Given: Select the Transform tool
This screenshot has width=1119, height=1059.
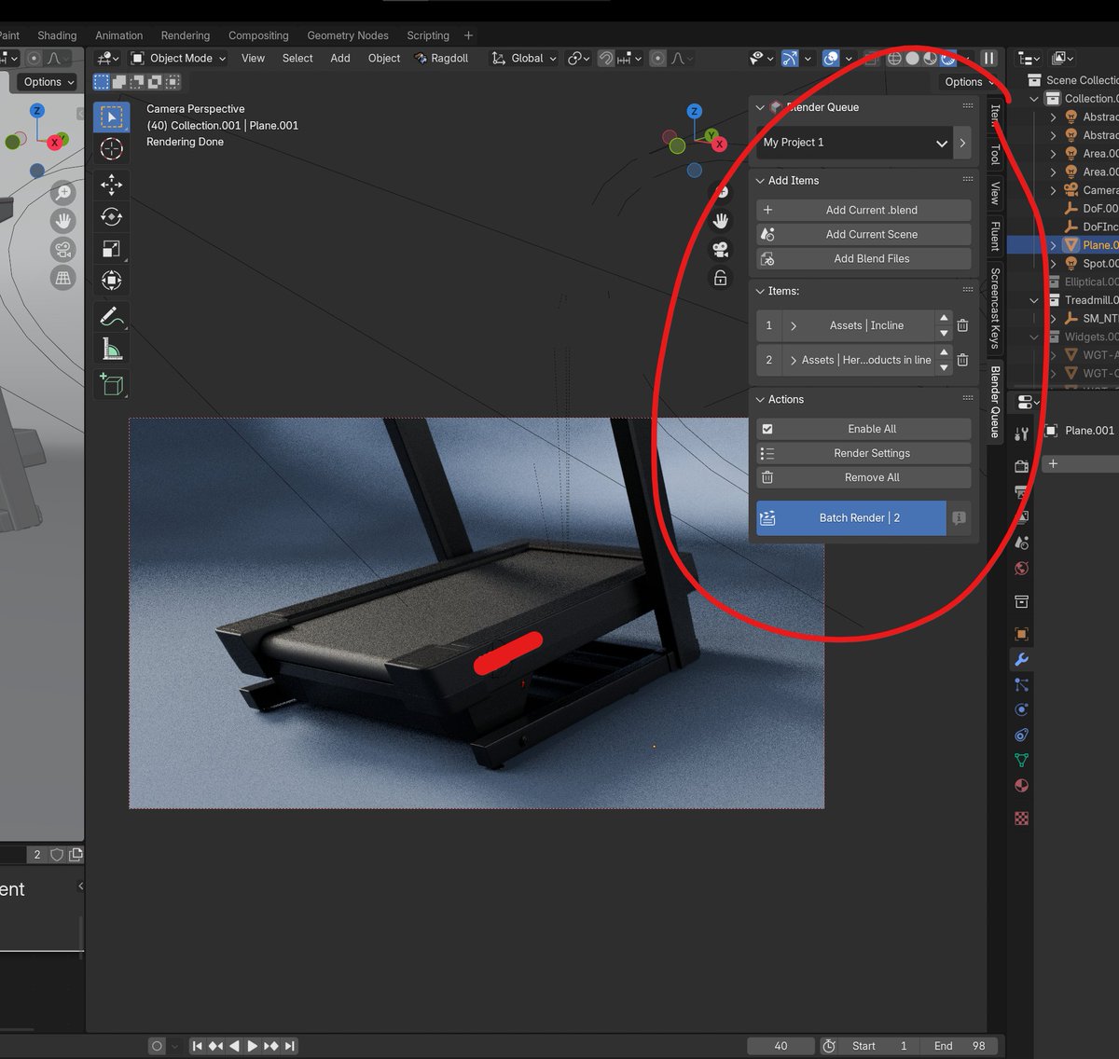Looking at the screenshot, I should (111, 281).
